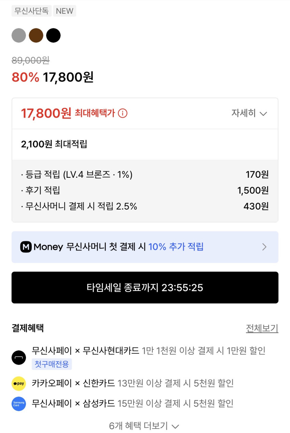Select the brown color swatch
290x433 pixels.
[36, 36]
